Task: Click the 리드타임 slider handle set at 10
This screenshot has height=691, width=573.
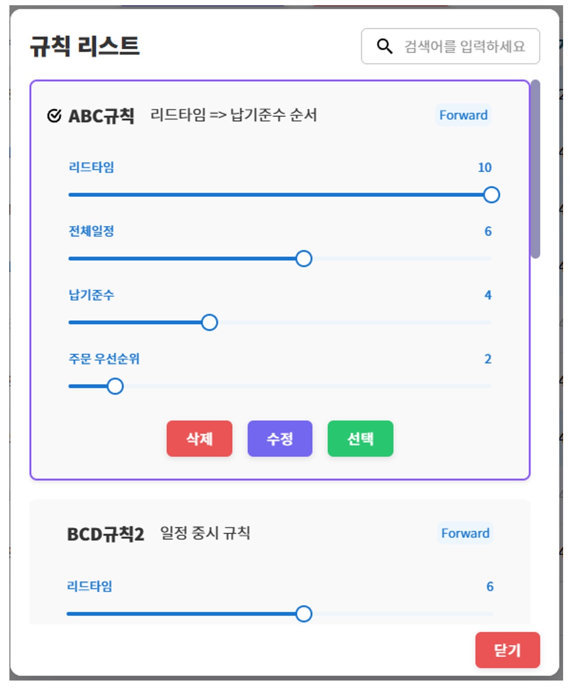Action: pyautogui.click(x=492, y=196)
